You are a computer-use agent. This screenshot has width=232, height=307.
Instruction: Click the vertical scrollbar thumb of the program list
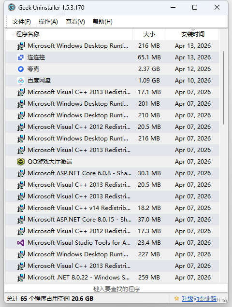[224, 88]
